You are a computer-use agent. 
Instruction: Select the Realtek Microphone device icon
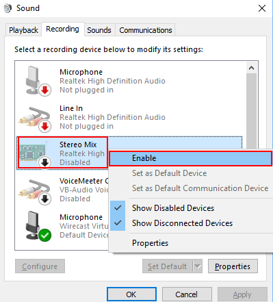38,81
